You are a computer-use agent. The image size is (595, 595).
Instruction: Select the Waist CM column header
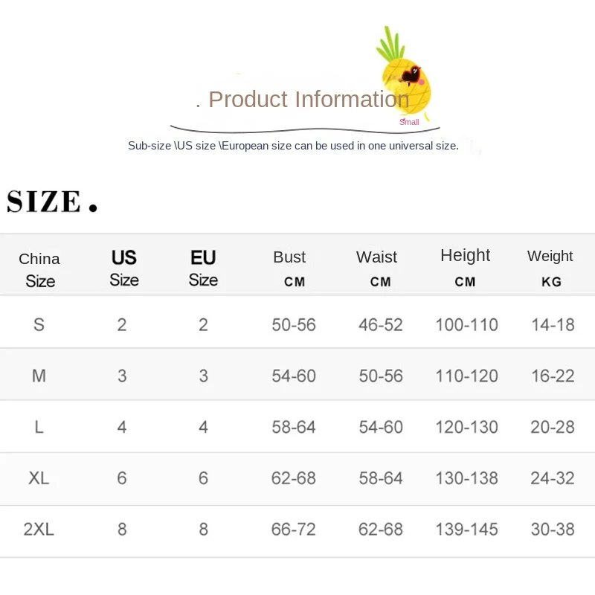(x=377, y=268)
